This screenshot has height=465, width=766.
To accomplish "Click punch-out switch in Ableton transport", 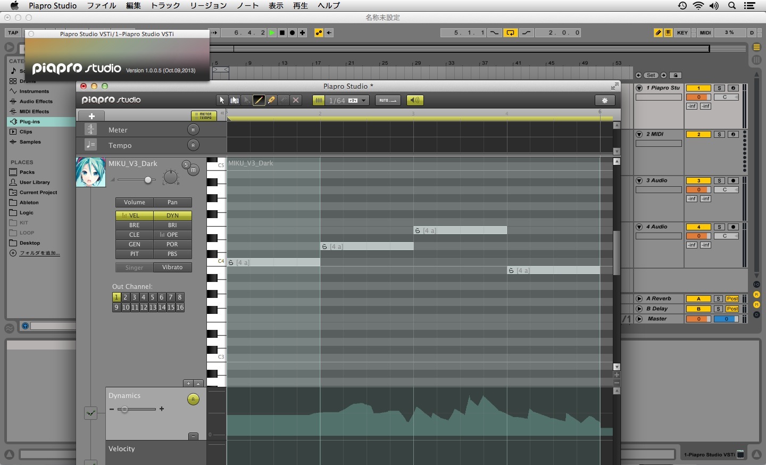I will (526, 32).
